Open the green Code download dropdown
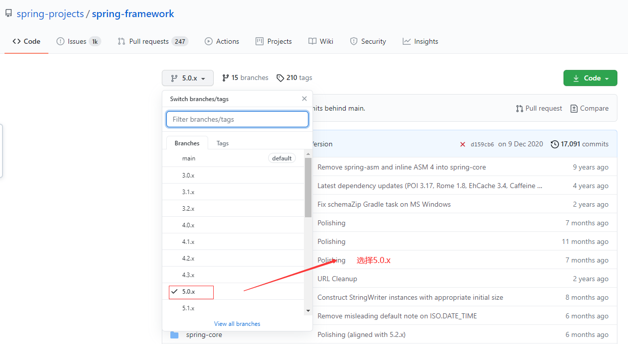Viewport: 628px width, 344px height. [590, 78]
